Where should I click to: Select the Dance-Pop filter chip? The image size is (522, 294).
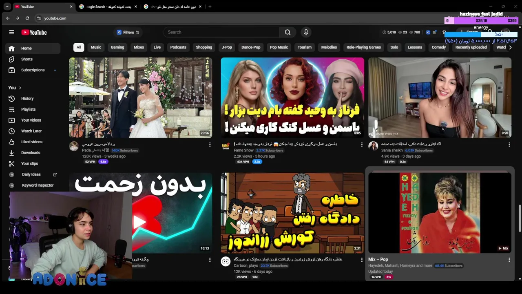251,47
